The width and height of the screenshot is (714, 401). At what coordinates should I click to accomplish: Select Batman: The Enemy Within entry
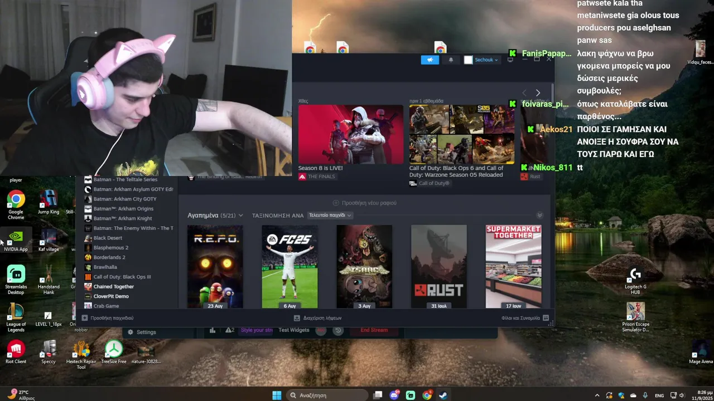coord(128,228)
